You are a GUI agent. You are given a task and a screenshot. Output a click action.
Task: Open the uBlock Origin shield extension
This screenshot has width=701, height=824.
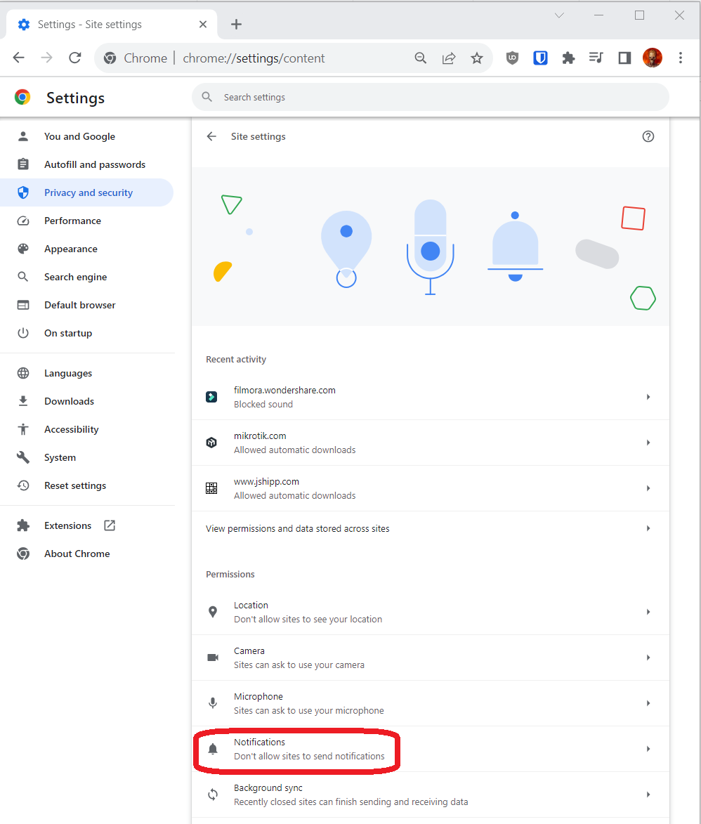click(512, 58)
